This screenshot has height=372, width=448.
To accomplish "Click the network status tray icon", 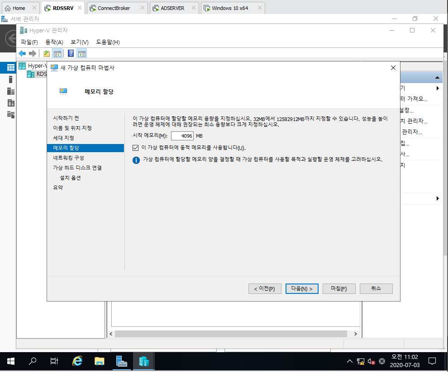I will 361,362.
